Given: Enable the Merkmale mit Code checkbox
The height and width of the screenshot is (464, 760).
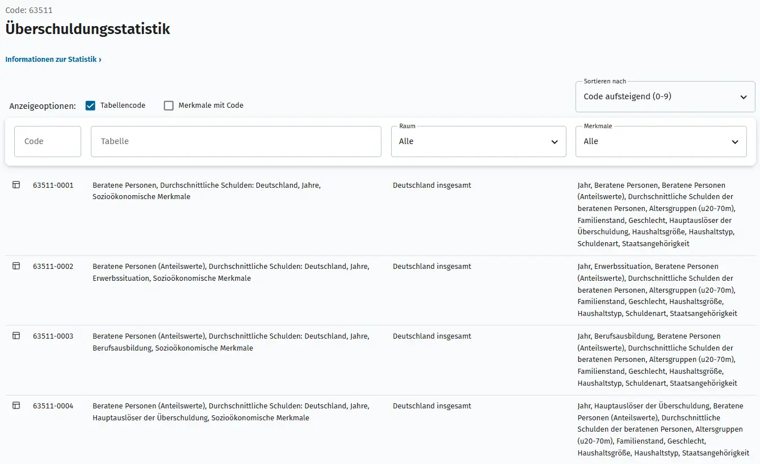Looking at the screenshot, I should tap(168, 104).
